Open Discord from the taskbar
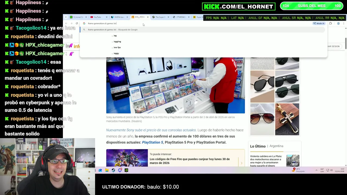 click(x=120, y=170)
